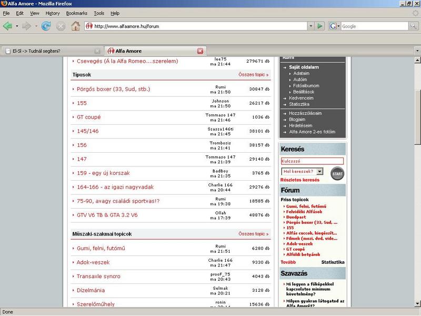Open the Transaxle syncro topic

[x=98, y=276]
